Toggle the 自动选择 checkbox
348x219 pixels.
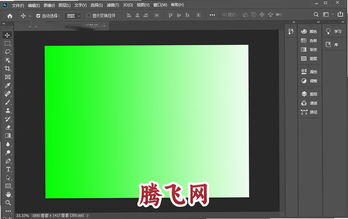point(38,16)
